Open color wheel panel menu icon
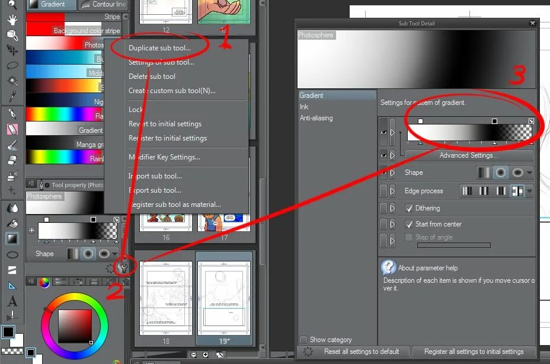 click(31, 282)
